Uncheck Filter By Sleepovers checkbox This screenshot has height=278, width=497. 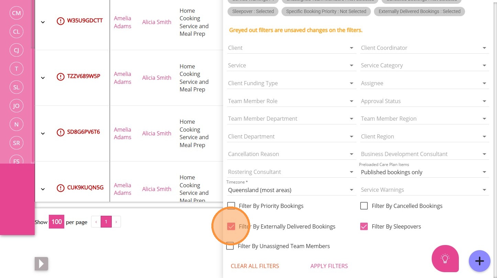click(364, 226)
